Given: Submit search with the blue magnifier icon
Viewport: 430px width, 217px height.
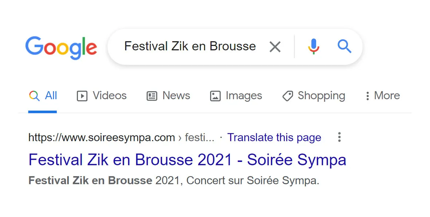Looking at the screenshot, I should coord(344,47).
